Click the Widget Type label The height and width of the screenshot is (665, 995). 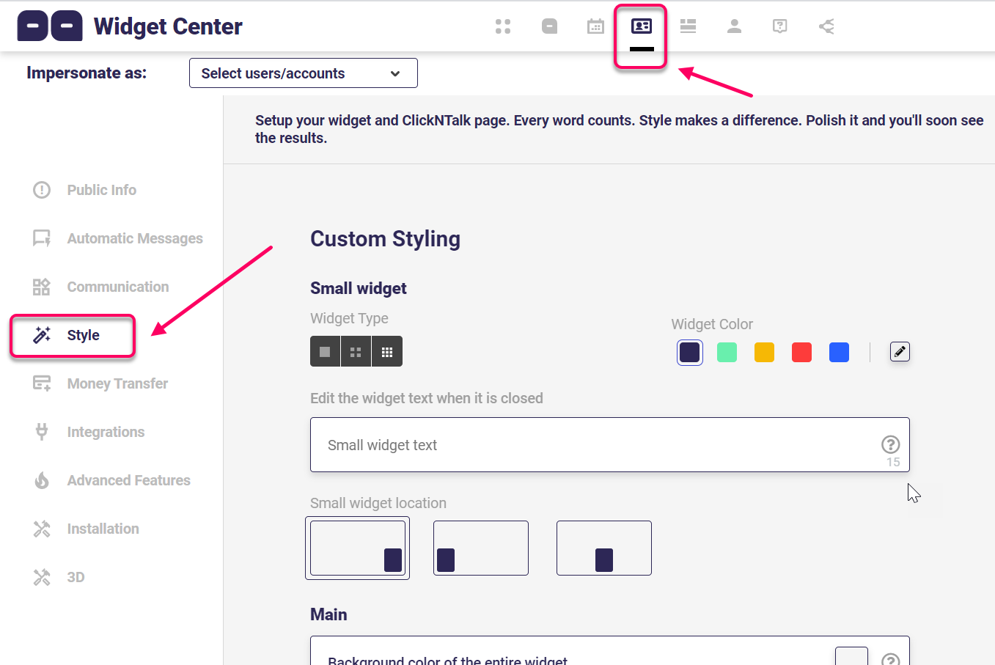(349, 318)
